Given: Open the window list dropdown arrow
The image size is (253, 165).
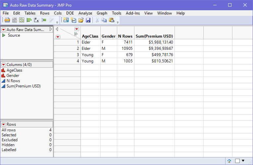Looking at the screenshot, I should coord(243,161).
